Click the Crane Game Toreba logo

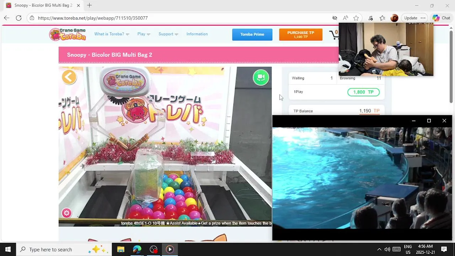tap(68, 34)
